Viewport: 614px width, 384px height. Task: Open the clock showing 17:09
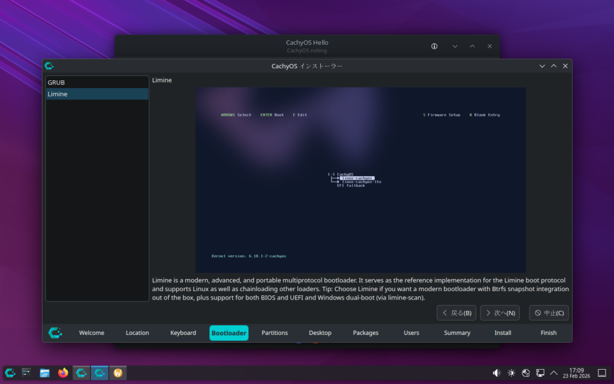pyautogui.click(x=576, y=373)
